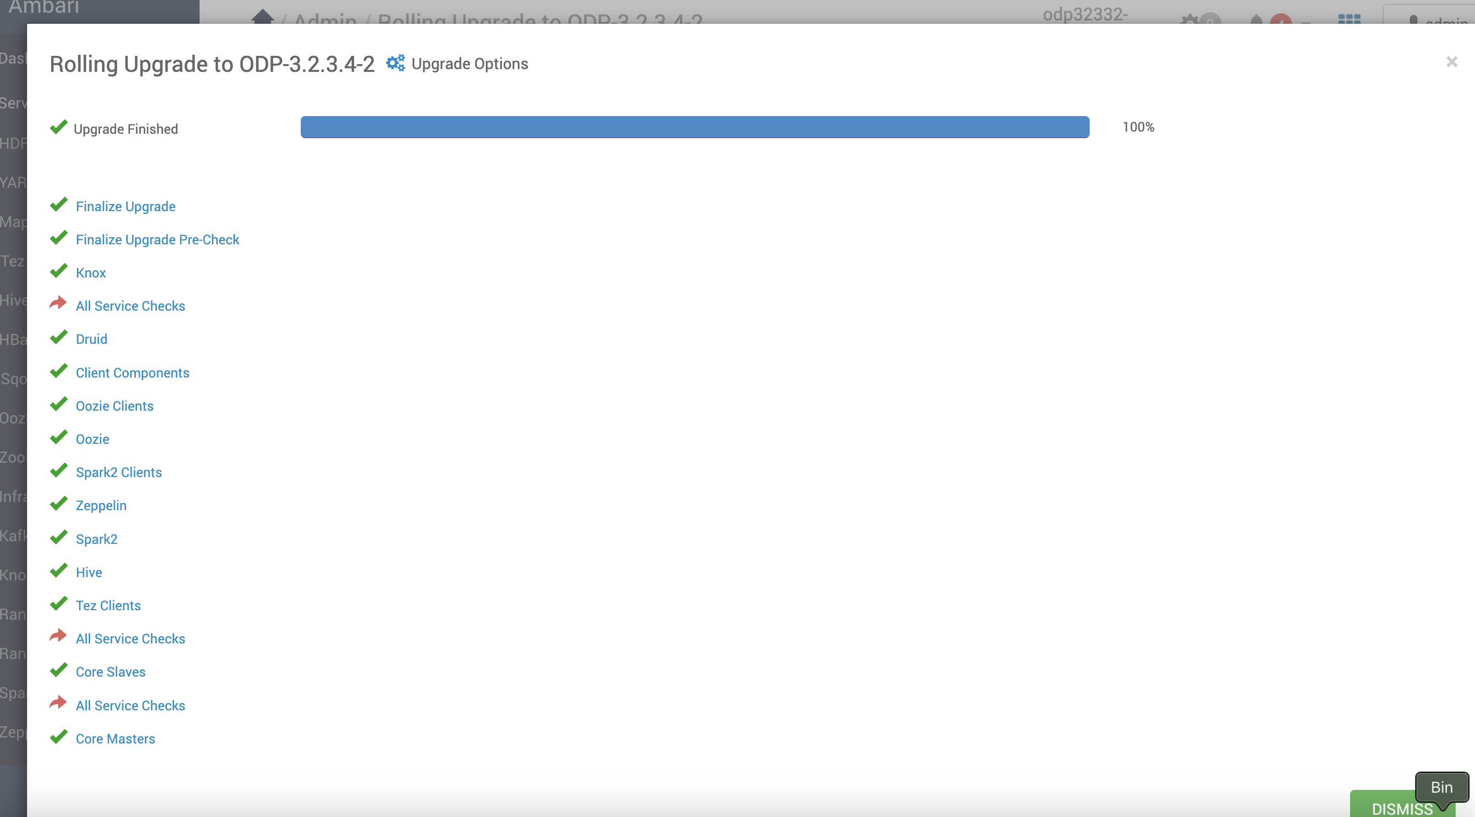Open the Oozie Clients group

[114, 406]
